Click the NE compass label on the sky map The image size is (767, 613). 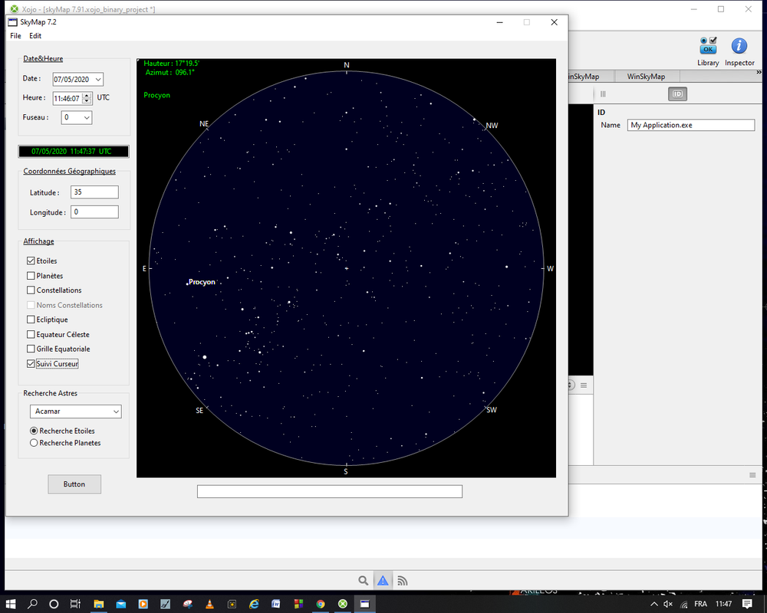(x=204, y=124)
